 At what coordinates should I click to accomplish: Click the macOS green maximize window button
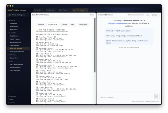[13, 6]
